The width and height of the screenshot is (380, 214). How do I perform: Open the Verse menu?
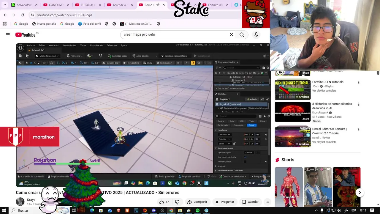[x=83, y=45]
